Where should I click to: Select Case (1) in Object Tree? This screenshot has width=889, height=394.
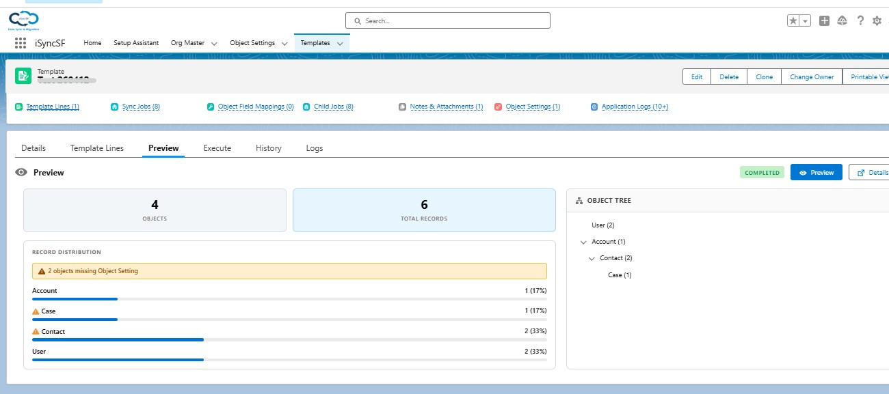point(620,275)
